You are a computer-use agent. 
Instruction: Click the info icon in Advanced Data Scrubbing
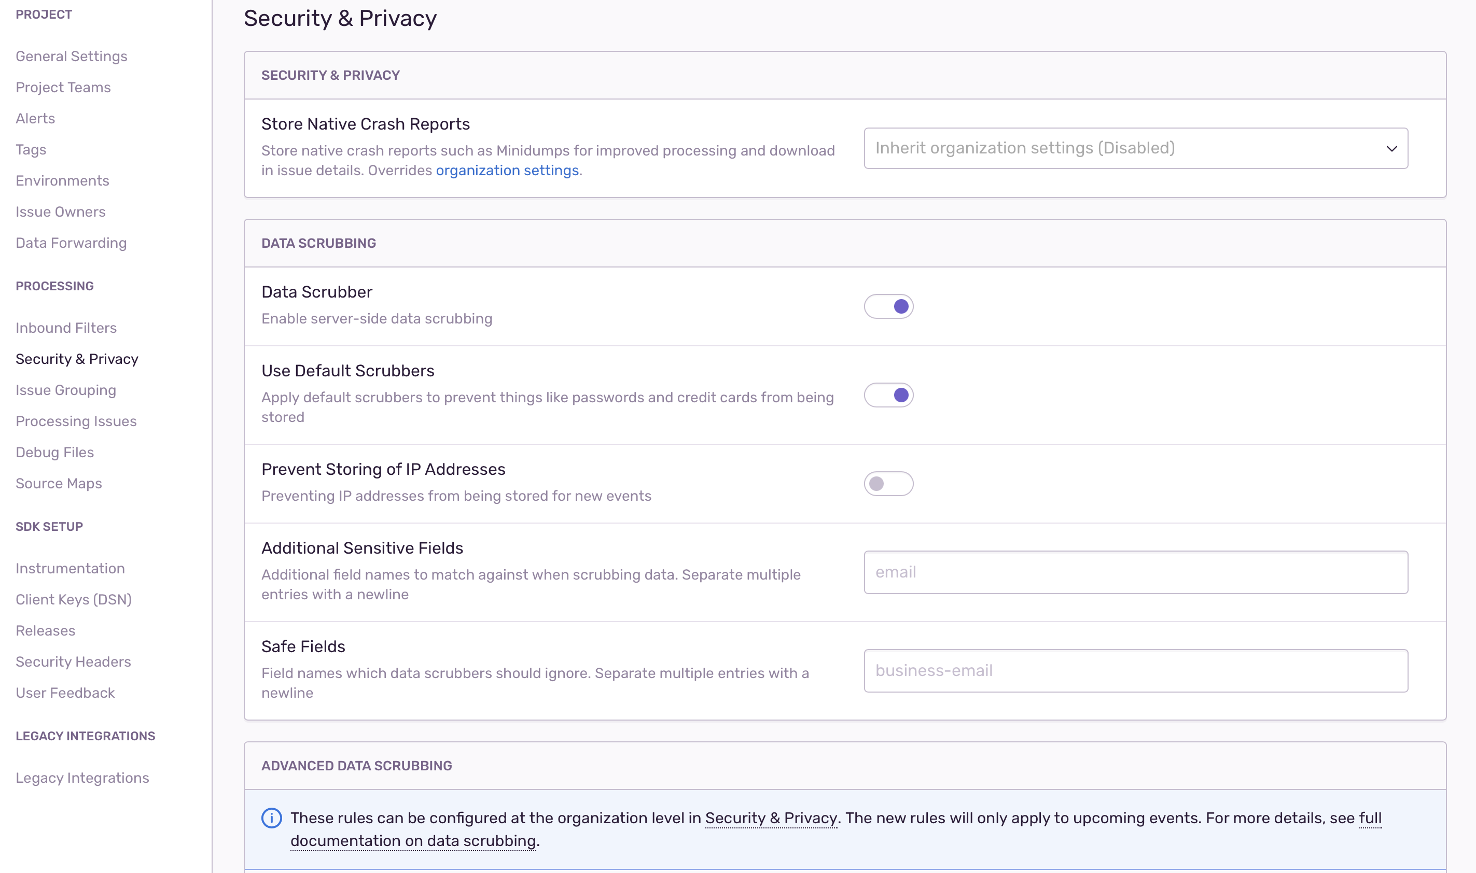click(272, 818)
